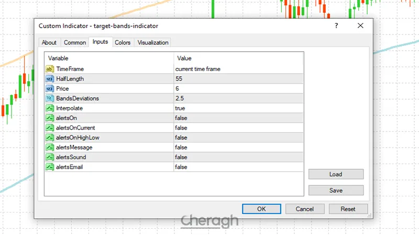
Task: Select the alertsOnCurrent false value cell
Action: tap(238, 128)
